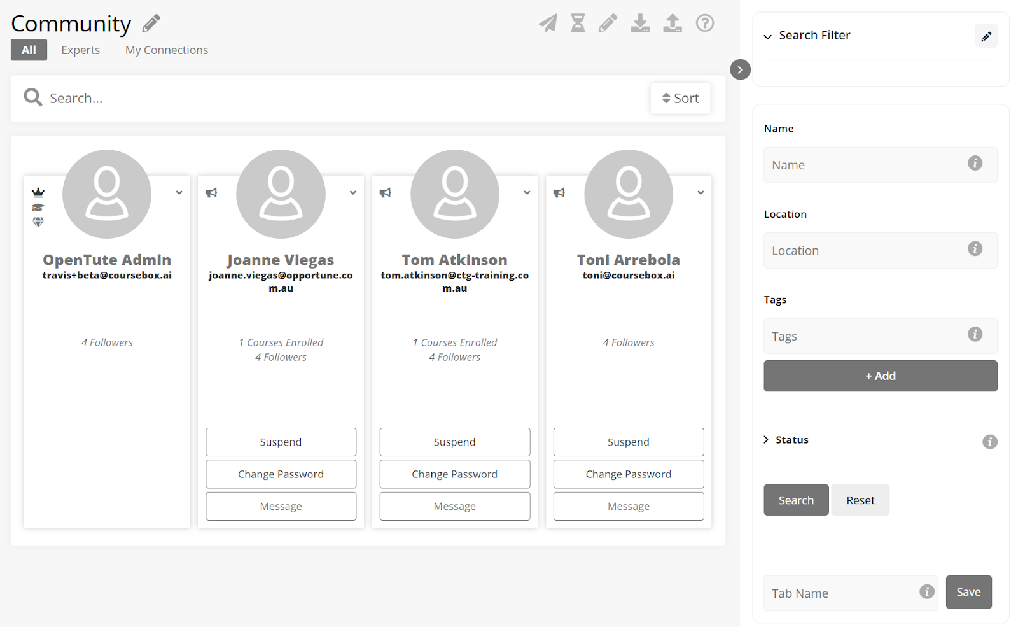Open the Sort dropdown
1018x627 pixels.
point(680,99)
